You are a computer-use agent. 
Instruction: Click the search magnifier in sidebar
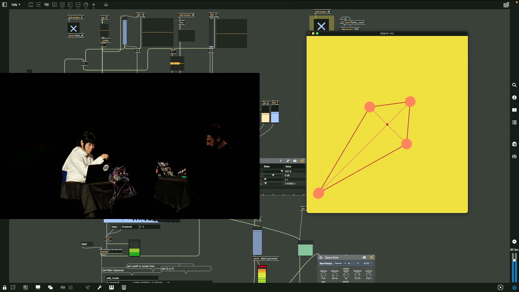[514, 85]
